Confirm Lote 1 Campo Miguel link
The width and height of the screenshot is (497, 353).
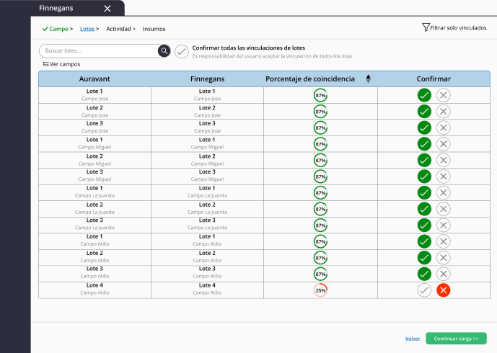click(424, 144)
